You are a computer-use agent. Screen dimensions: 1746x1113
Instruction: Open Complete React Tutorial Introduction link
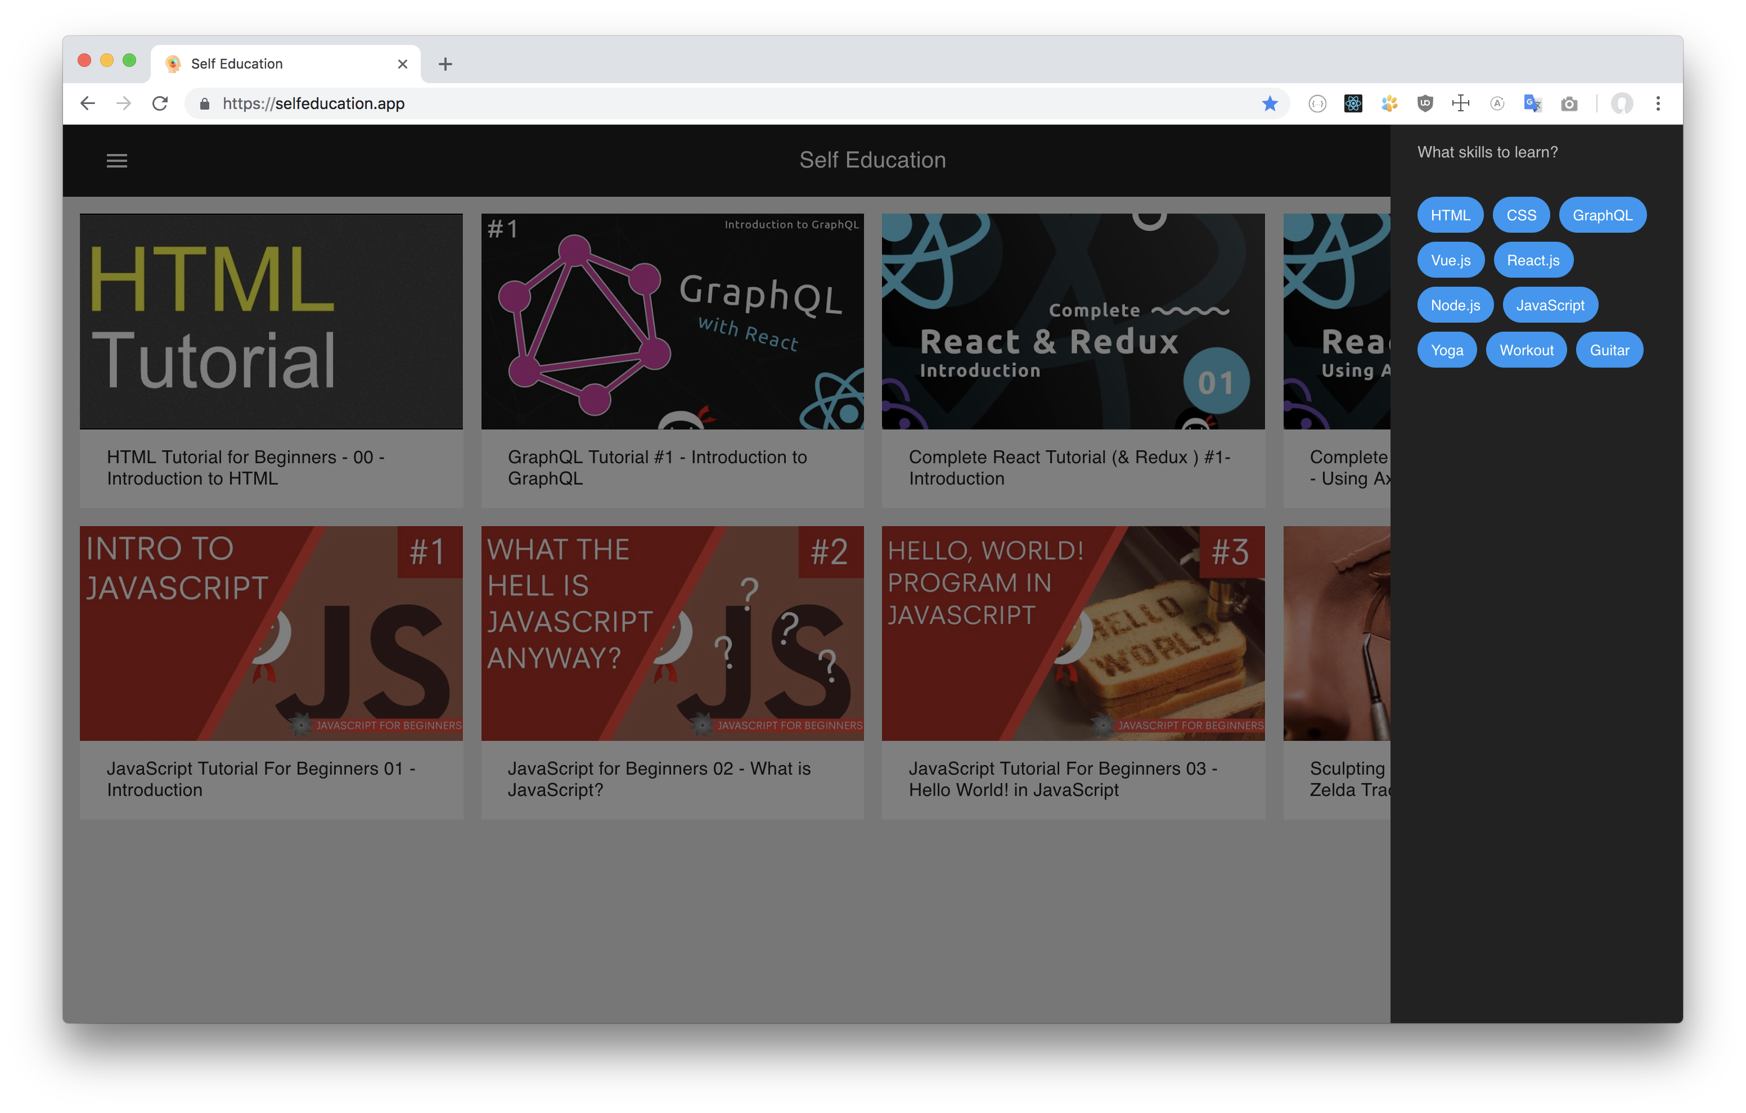point(1069,467)
